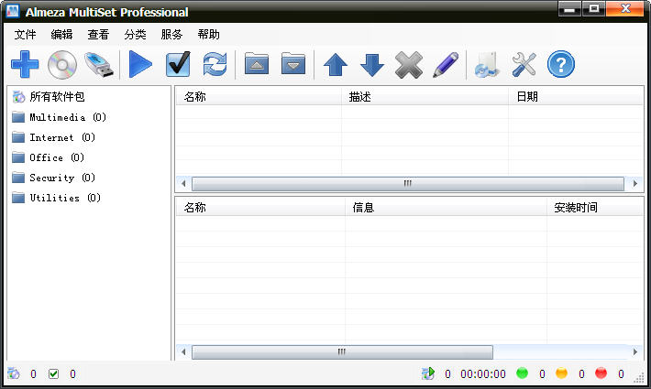Collapse folders with the up-triangle folder icon
Viewport: 651px width, 389px height.
(257, 64)
